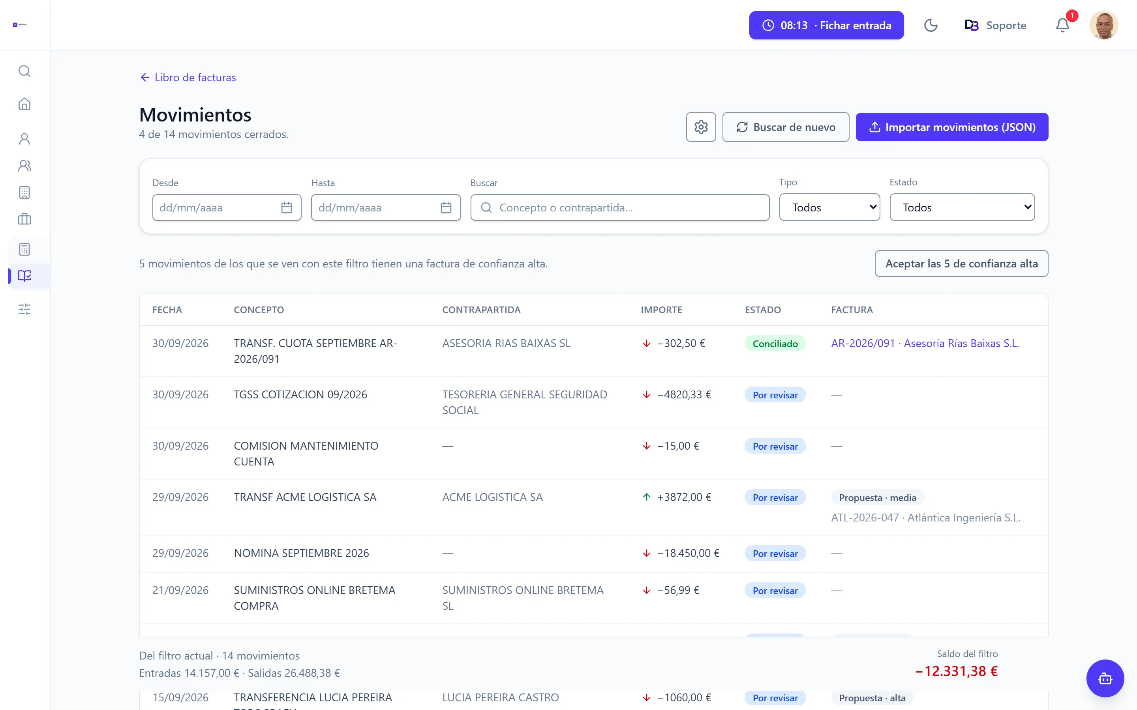This screenshot has width=1137, height=710.
Task: Focus the Concepto o contrapartida search field
Action: click(x=620, y=207)
